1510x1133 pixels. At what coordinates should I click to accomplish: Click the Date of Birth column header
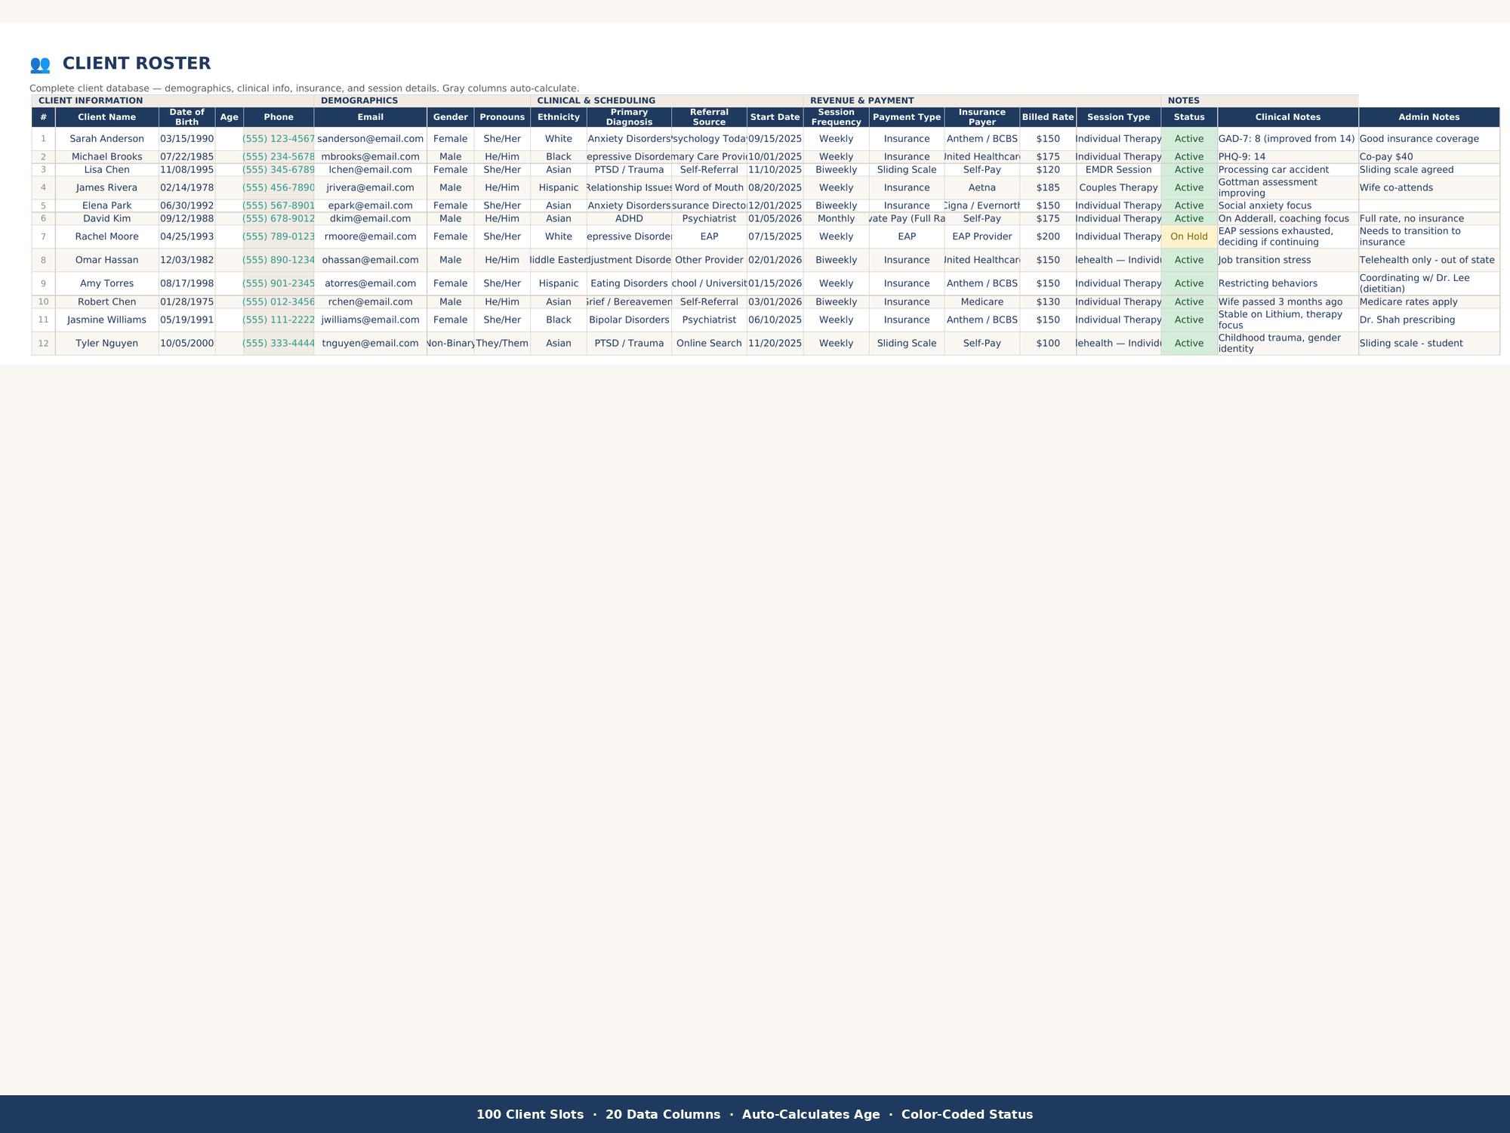click(x=186, y=117)
